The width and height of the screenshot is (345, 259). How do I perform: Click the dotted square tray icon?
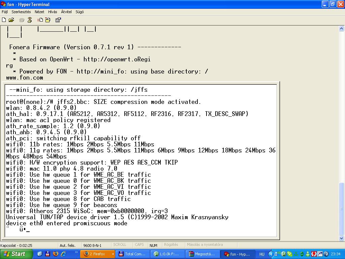320,254
